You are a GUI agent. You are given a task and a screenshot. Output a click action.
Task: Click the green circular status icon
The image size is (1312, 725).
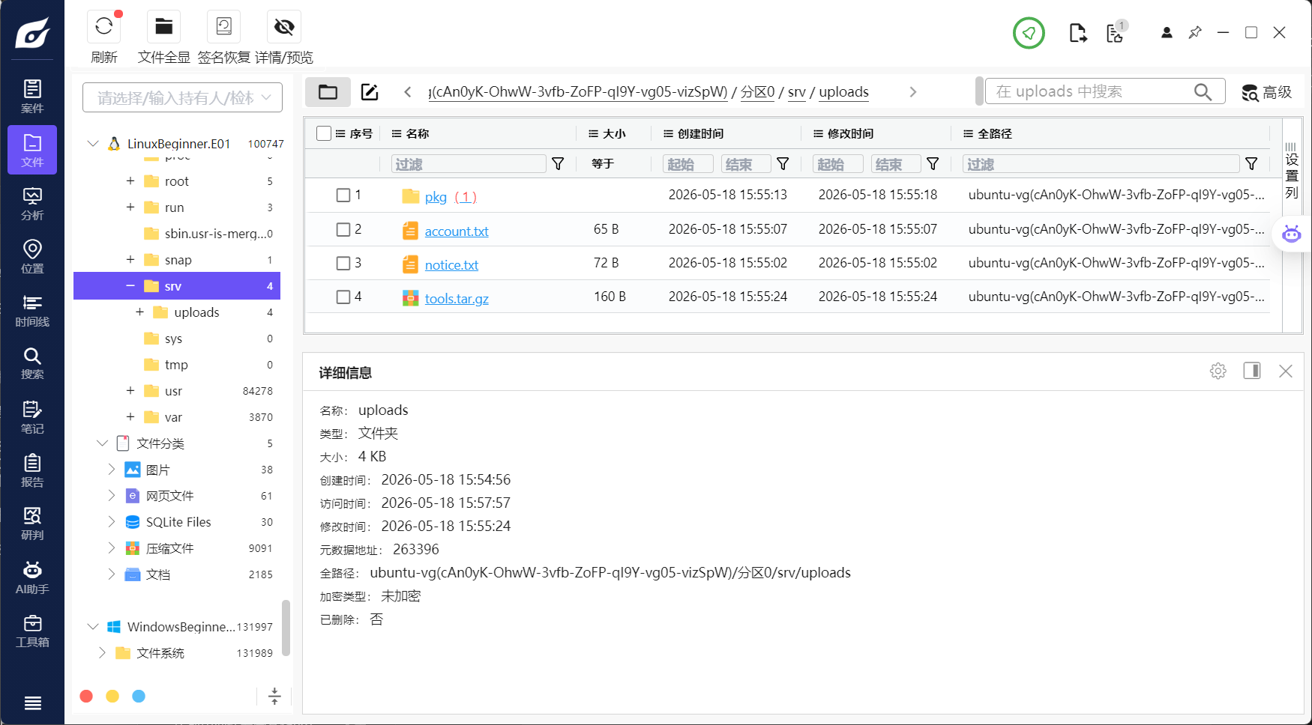(x=1029, y=33)
